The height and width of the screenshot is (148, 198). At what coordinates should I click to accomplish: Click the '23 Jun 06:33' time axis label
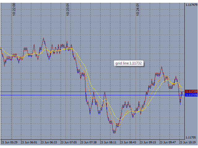point(49,142)
